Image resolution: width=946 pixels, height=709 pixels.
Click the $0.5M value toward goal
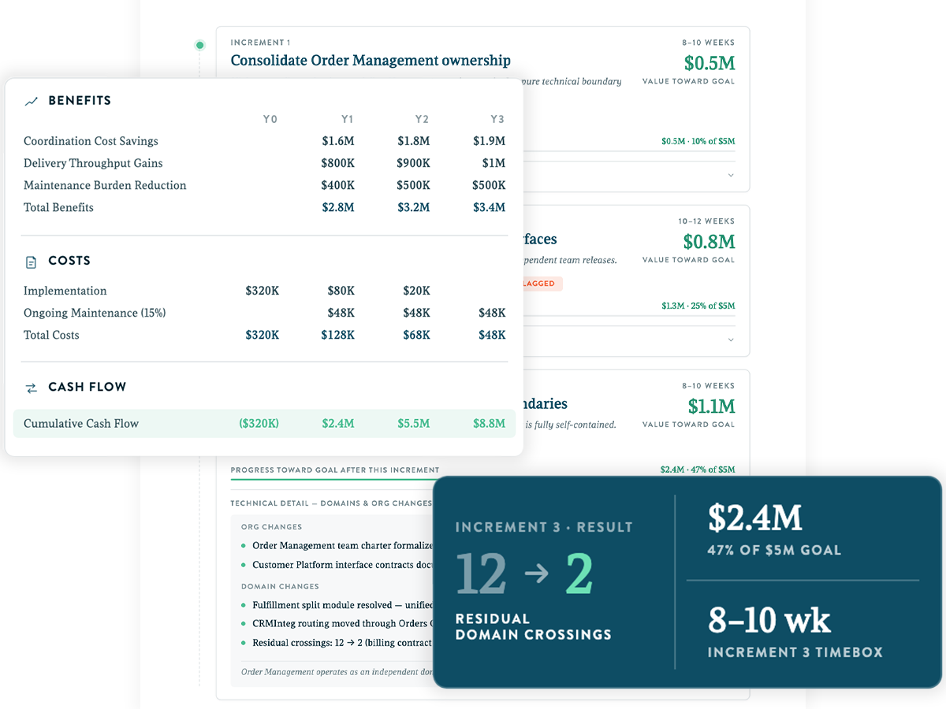pos(709,63)
